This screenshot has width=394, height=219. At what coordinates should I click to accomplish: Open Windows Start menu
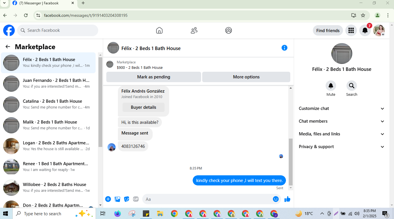[x=6, y=214]
